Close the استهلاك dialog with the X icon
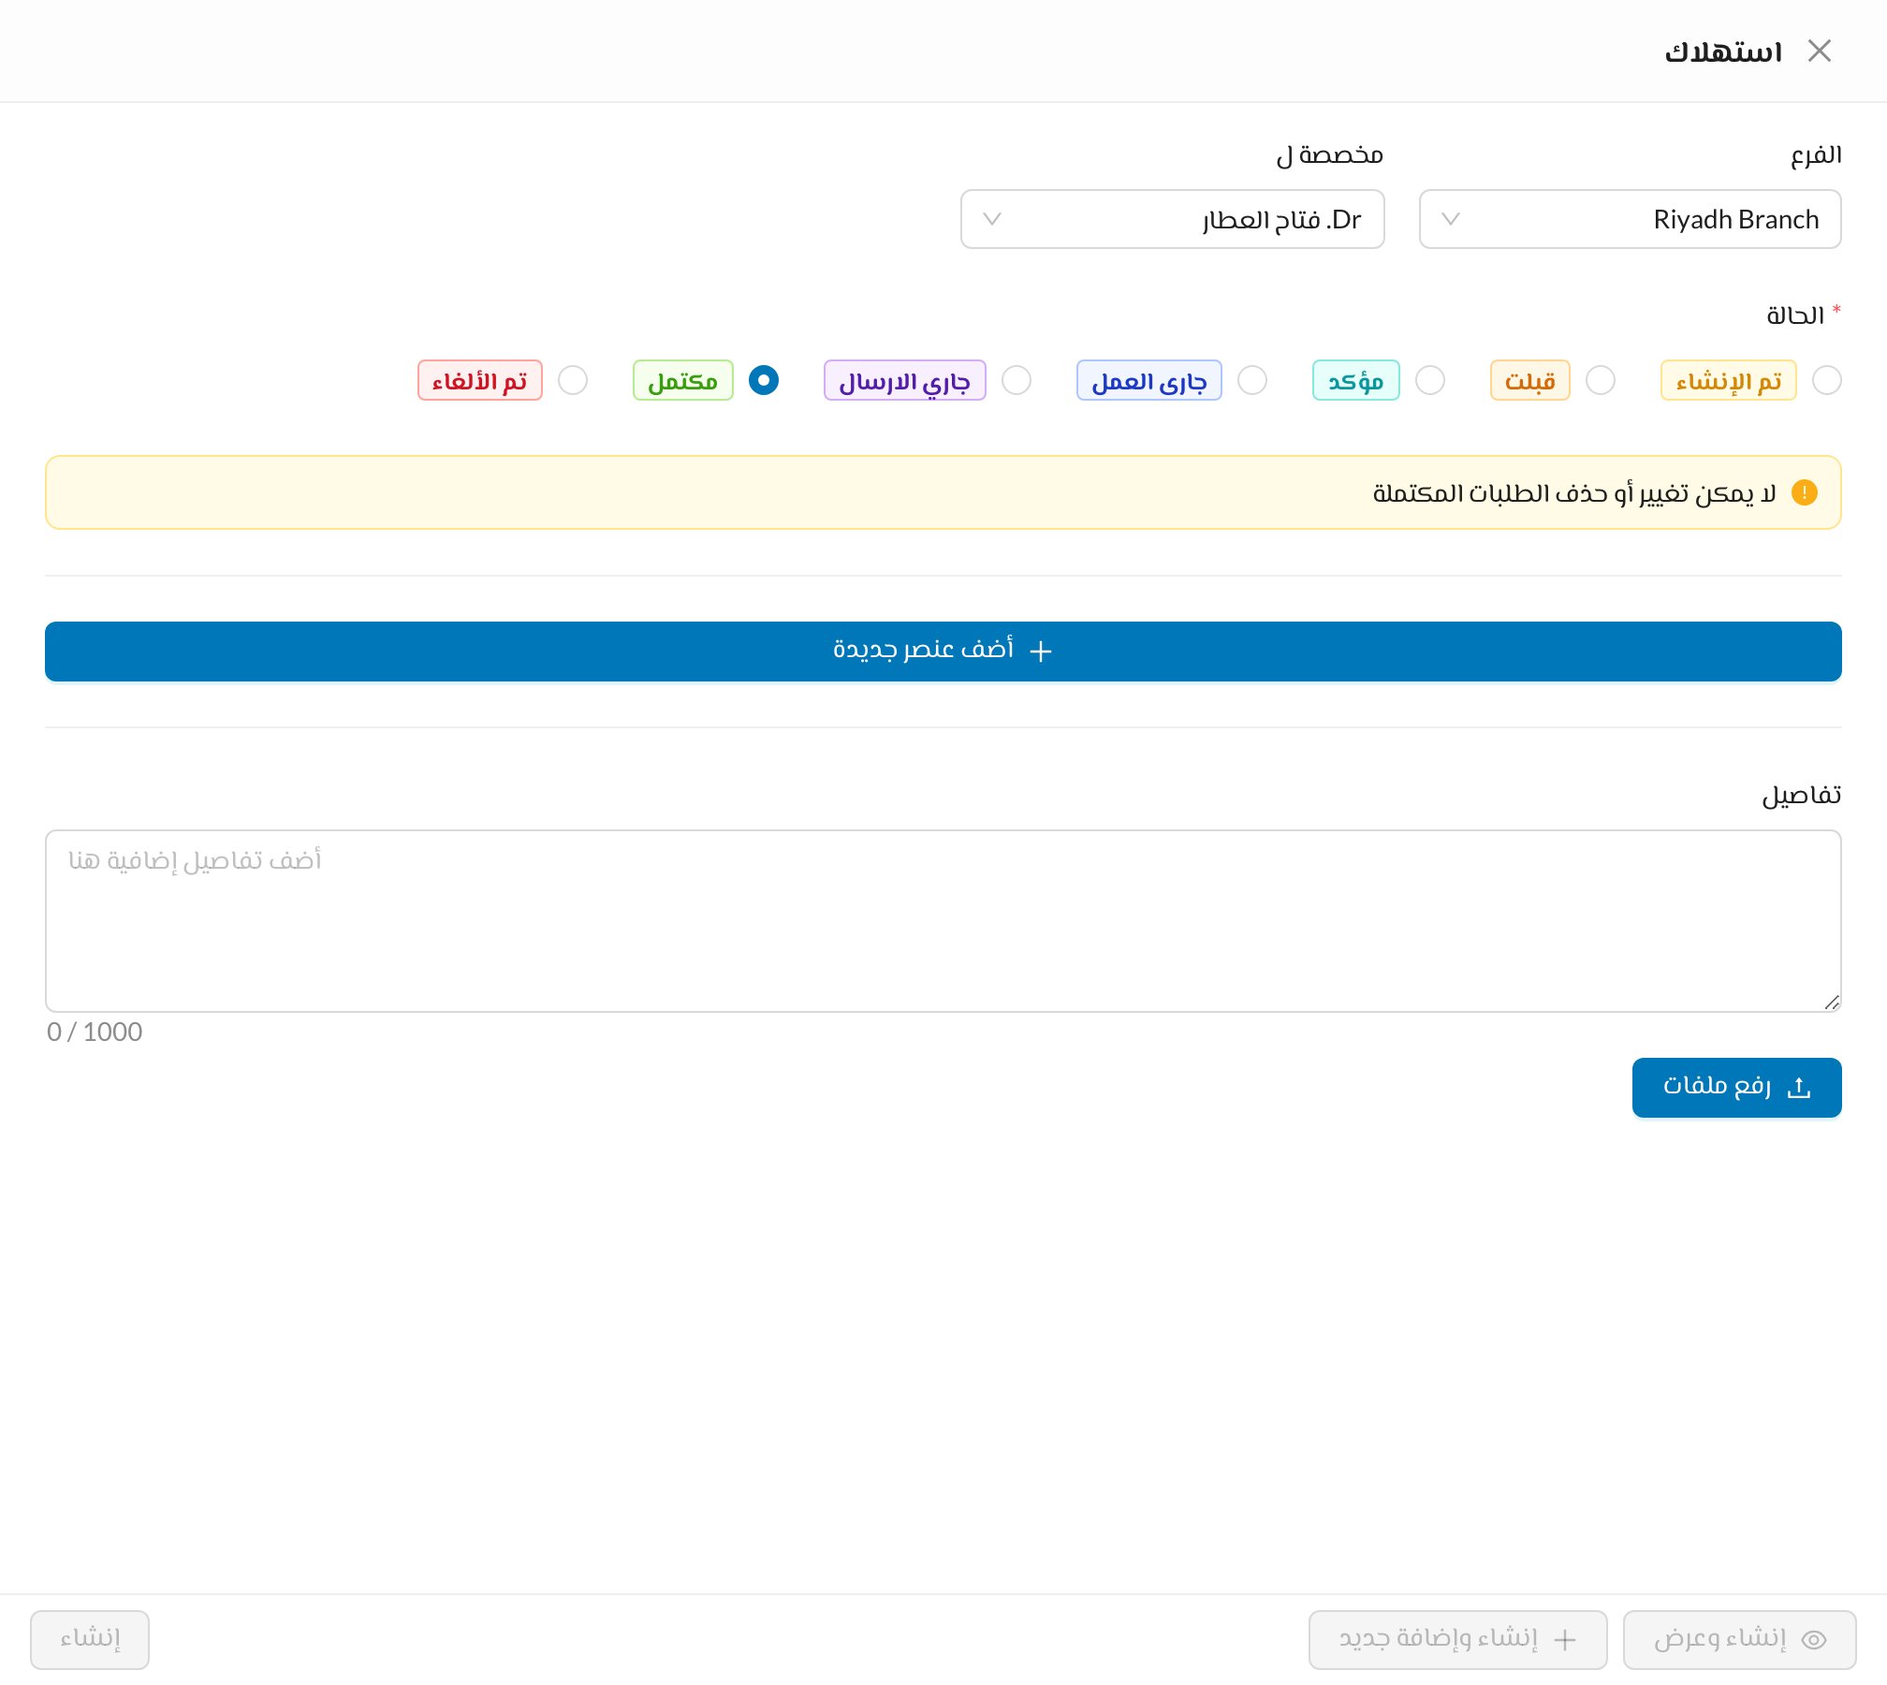The height and width of the screenshot is (1685, 1887). click(1819, 51)
